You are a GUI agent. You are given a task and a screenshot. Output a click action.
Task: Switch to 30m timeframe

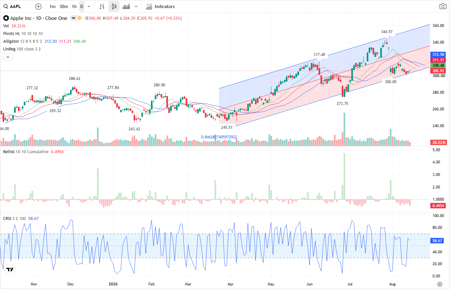point(64,6)
